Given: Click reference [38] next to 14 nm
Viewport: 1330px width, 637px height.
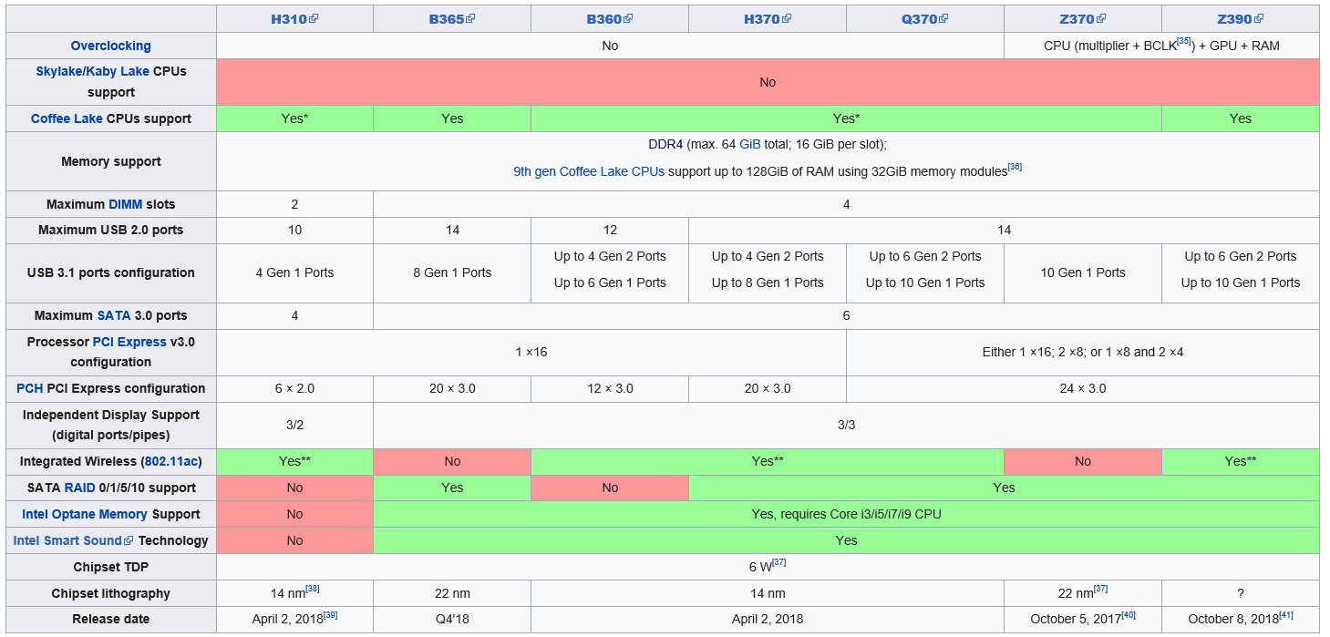Looking at the screenshot, I should 313,589.
